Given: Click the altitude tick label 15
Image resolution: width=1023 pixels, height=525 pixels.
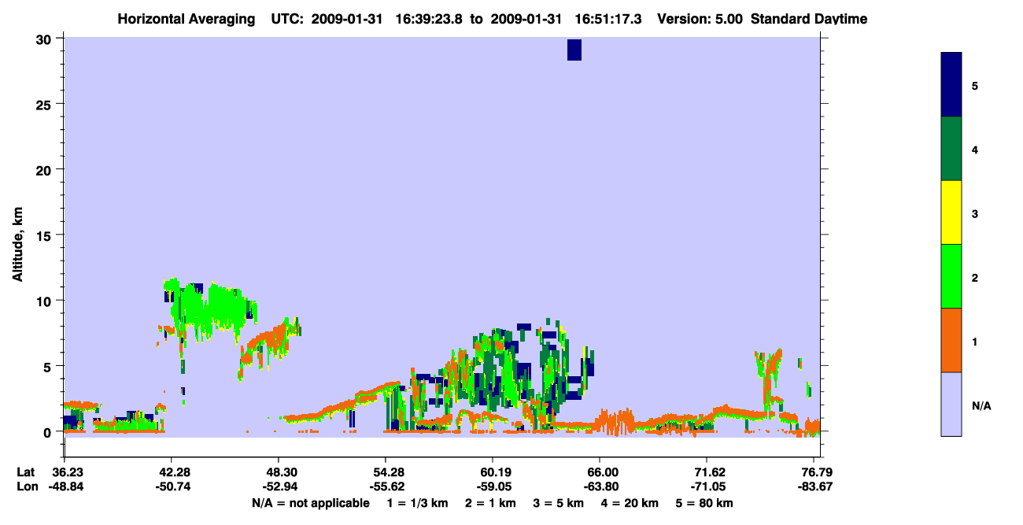Looking at the screenshot, I should pyautogui.click(x=46, y=235).
